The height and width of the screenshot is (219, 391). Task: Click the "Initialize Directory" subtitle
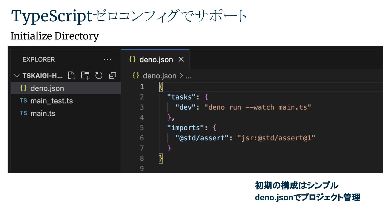[55, 36]
